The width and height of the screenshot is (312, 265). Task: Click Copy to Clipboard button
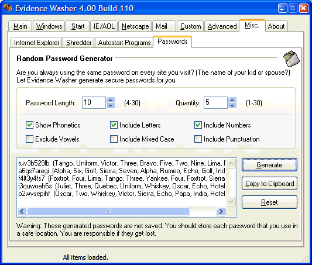coord(269,184)
